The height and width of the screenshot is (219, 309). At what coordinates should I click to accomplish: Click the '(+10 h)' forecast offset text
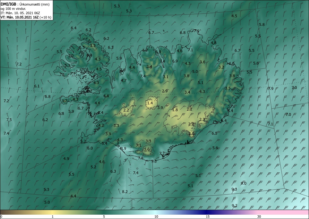45,17
